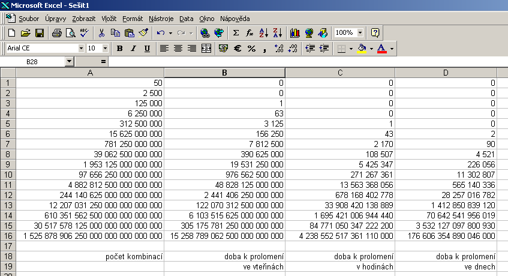The height and width of the screenshot is (276, 508).
Task: Sort descending Z to A
Action: pos(277,33)
